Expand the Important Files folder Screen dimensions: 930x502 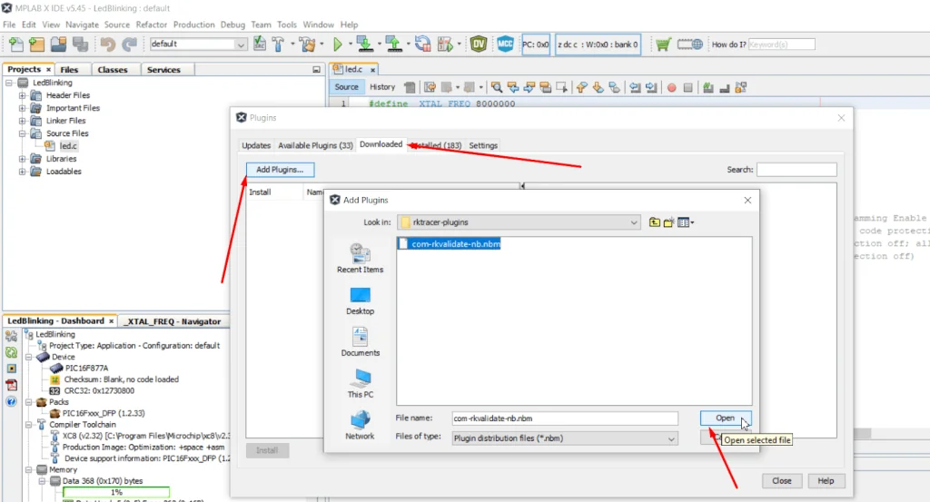pos(22,108)
